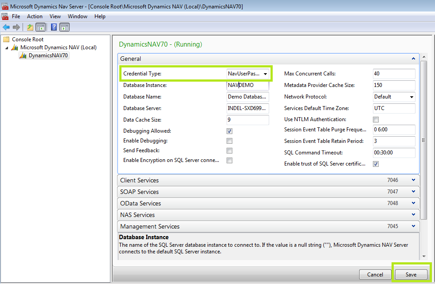435x284 pixels.
Task: Disable trust of SQL Server certificate
Action: [376, 164]
